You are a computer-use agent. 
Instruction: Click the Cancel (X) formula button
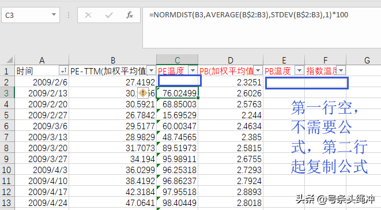[88, 16]
